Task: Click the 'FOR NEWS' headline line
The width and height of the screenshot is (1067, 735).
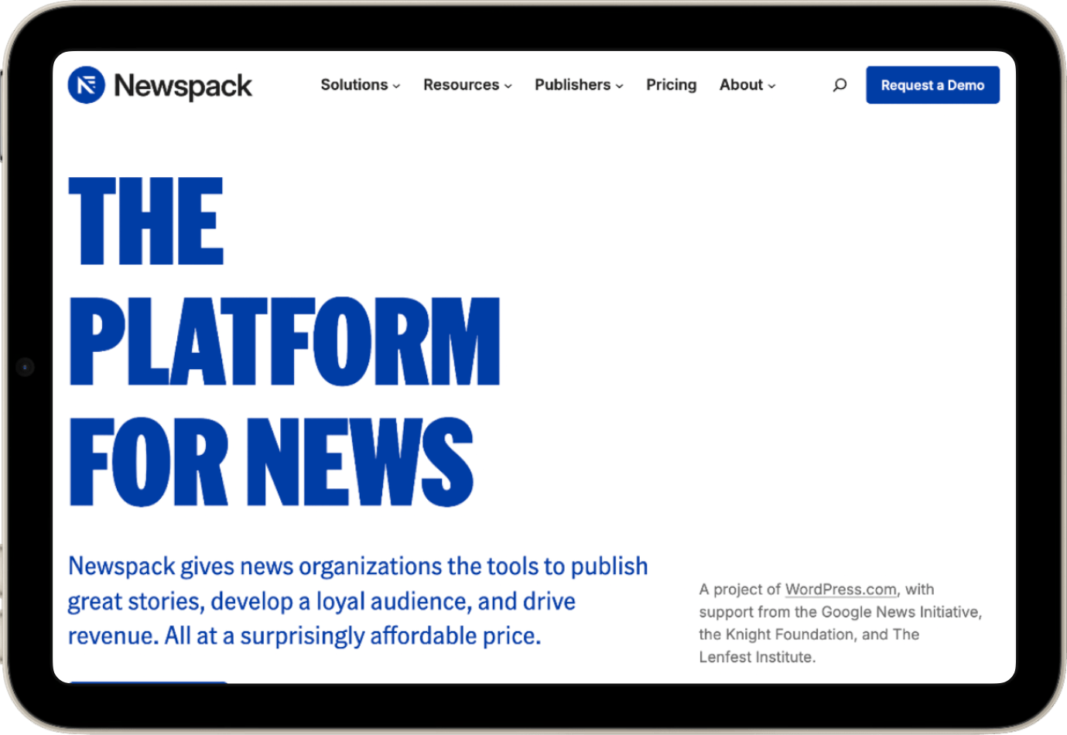Action: pyautogui.click(x=271, y=462)
